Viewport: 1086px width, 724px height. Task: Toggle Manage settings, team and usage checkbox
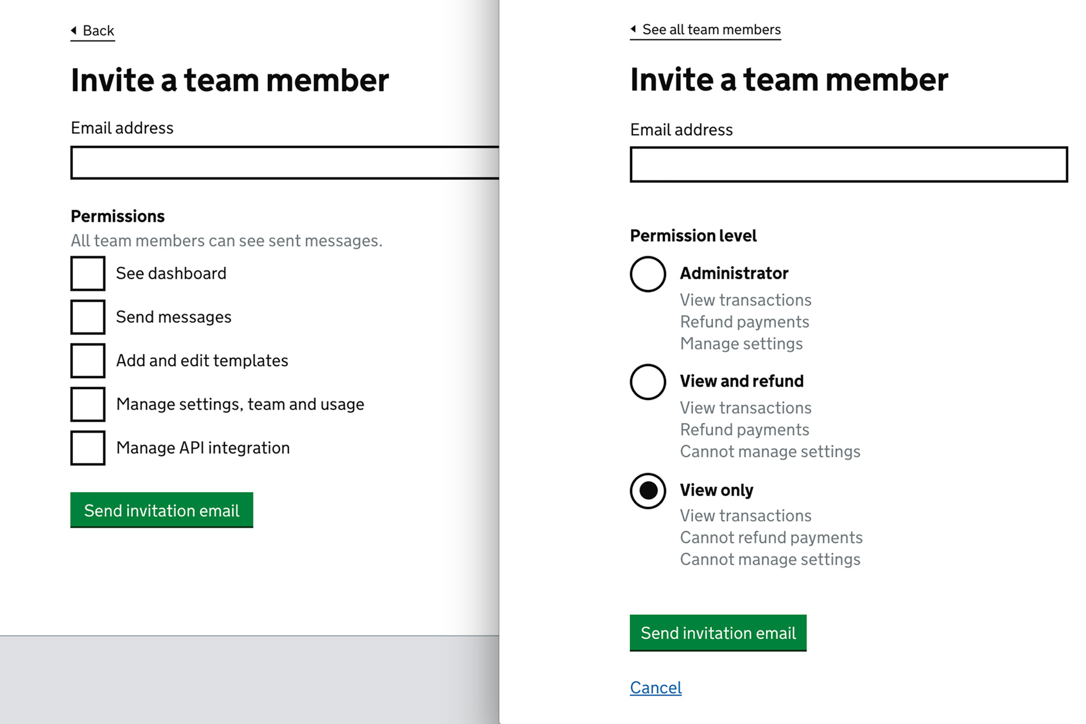click(88, 404)
